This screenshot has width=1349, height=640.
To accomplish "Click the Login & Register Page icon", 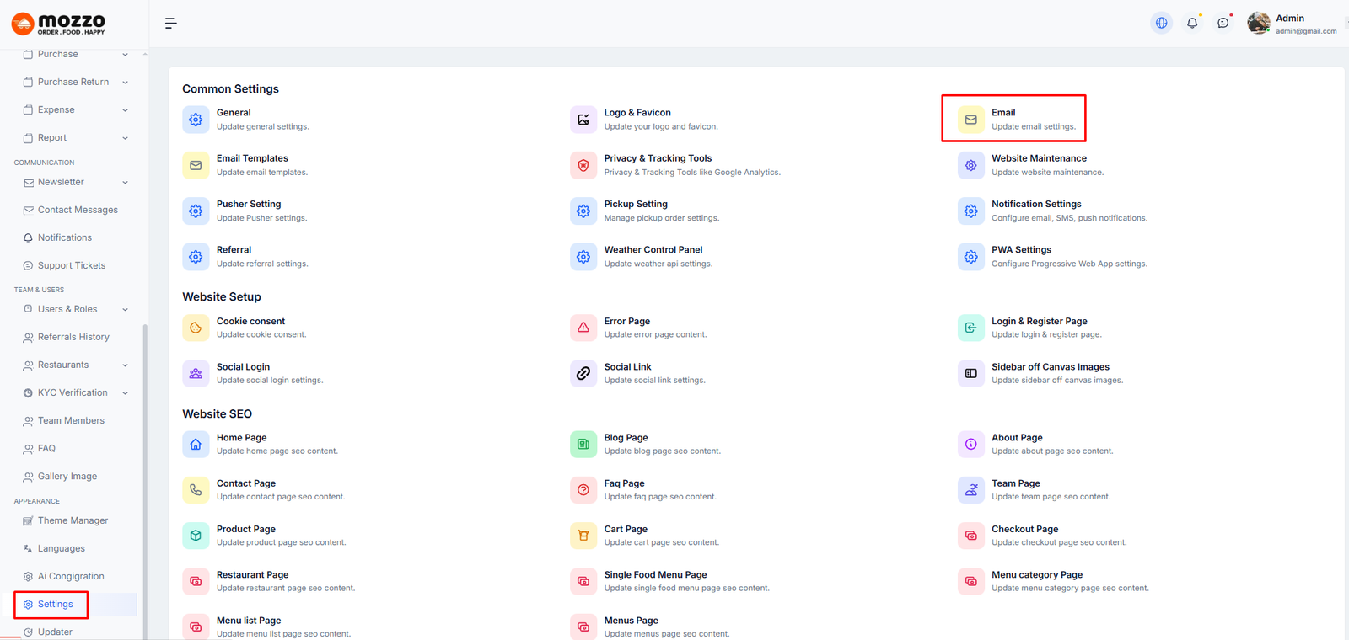I will 971,328.
